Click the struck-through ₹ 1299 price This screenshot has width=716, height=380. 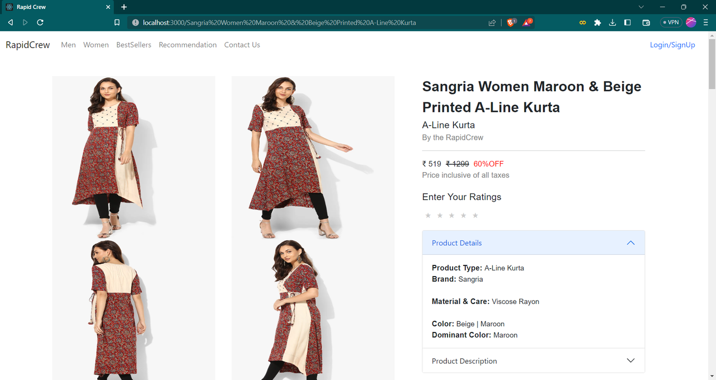(x=458, y=164)
